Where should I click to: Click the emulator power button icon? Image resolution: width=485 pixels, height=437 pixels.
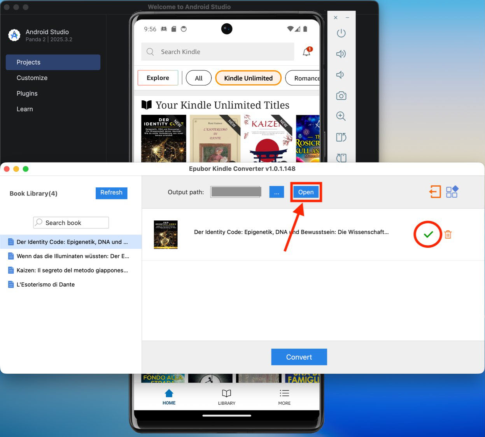(341, 33)
